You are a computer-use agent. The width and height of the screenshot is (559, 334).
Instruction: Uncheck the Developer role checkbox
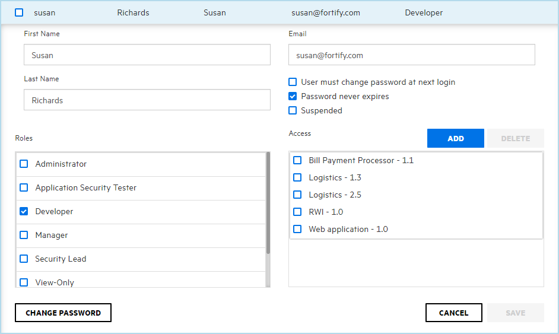pos(24,212)
